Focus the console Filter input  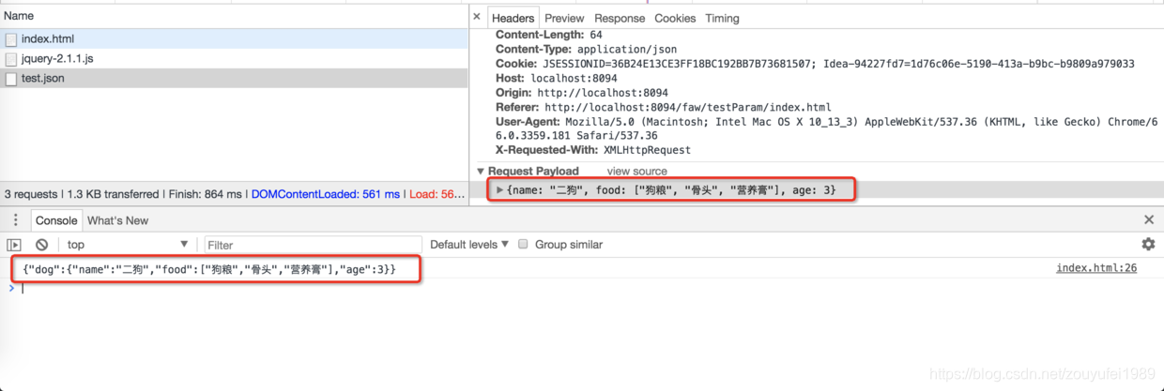tap(311, 245)
